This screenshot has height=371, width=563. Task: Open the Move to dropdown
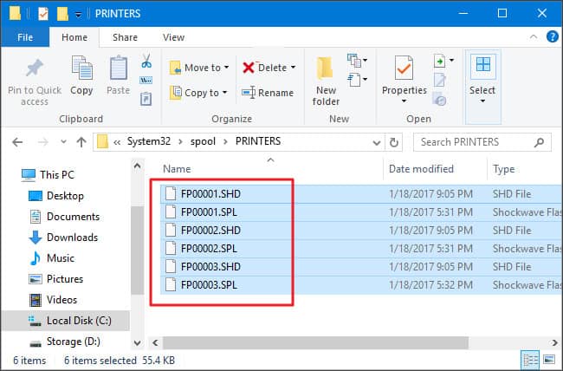(199, 68)
